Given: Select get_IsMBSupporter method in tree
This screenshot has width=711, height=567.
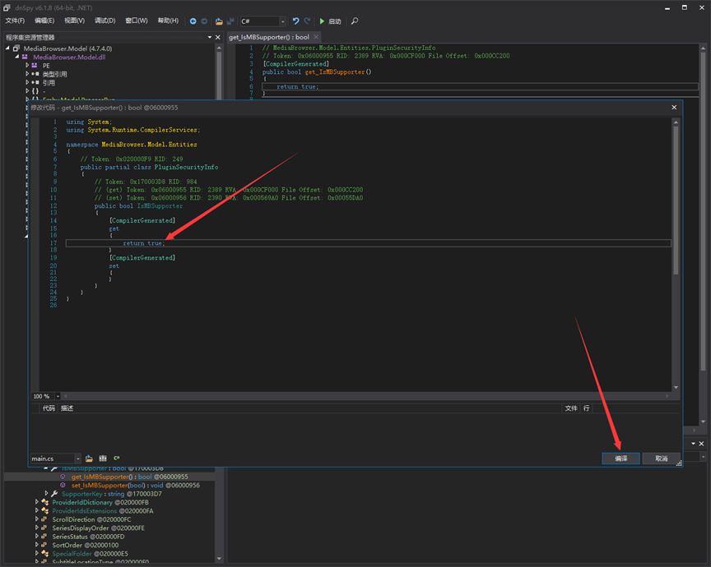Looking at the screenshot, I should point(100,477).
